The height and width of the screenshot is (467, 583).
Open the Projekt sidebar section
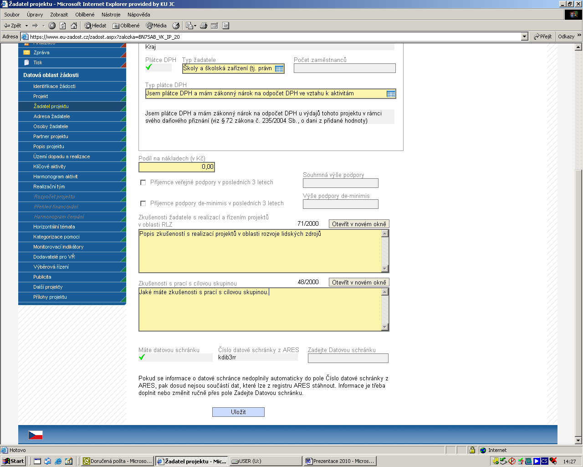pos(72,96)
